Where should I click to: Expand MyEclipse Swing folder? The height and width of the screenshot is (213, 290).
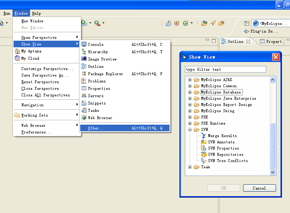tap(190, 111)
